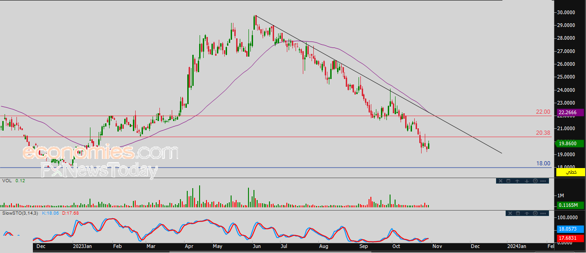Expand more options for SlowSTO panel
Image resolution: width=586 pixels, height=253 pixels.
pos(543,213)
